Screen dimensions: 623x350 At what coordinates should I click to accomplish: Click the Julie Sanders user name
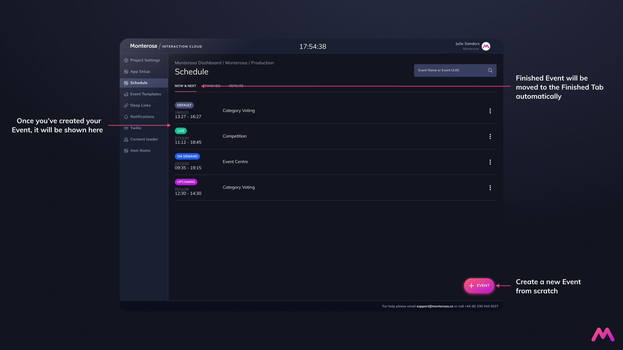point(467,44)
